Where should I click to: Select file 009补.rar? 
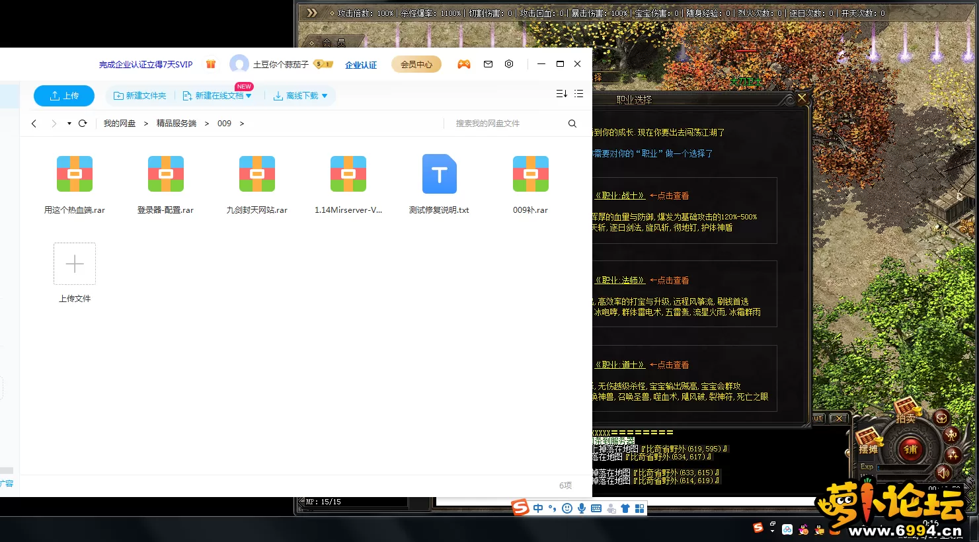point(531,184)
